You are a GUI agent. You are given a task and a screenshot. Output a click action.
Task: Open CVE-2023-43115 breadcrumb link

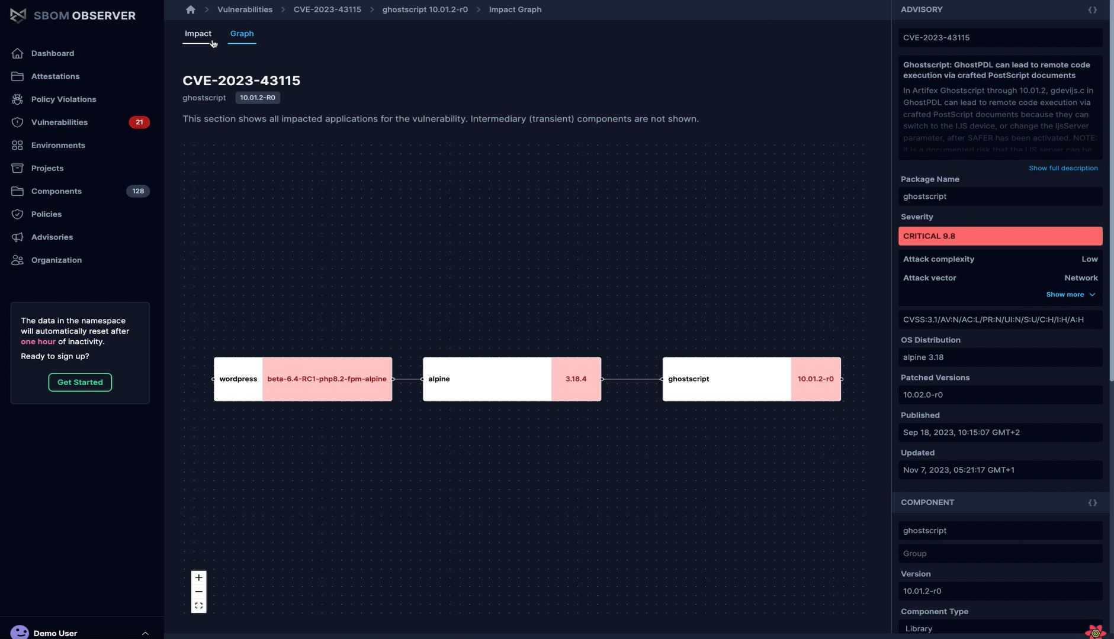pos(327,9)
